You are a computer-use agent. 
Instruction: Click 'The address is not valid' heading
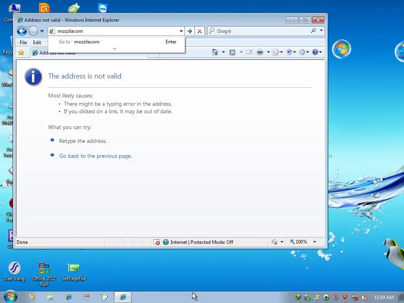(x=84, y=76)
